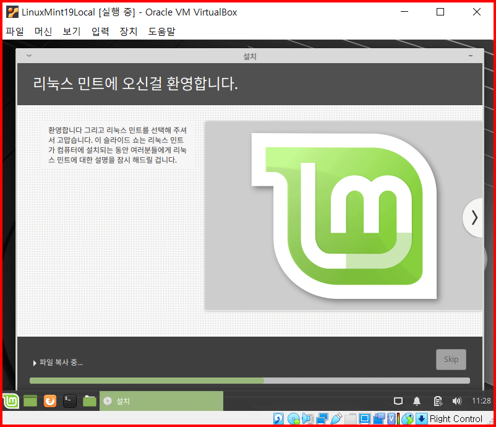Minimize the 설치 installer window
496x427 pixels.
471,56
